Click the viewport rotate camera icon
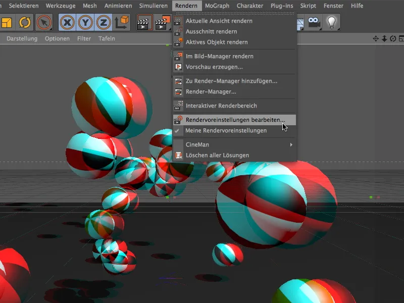Image resolution: width=404 pixels, height=303 pixels. [x=392, y=38]
